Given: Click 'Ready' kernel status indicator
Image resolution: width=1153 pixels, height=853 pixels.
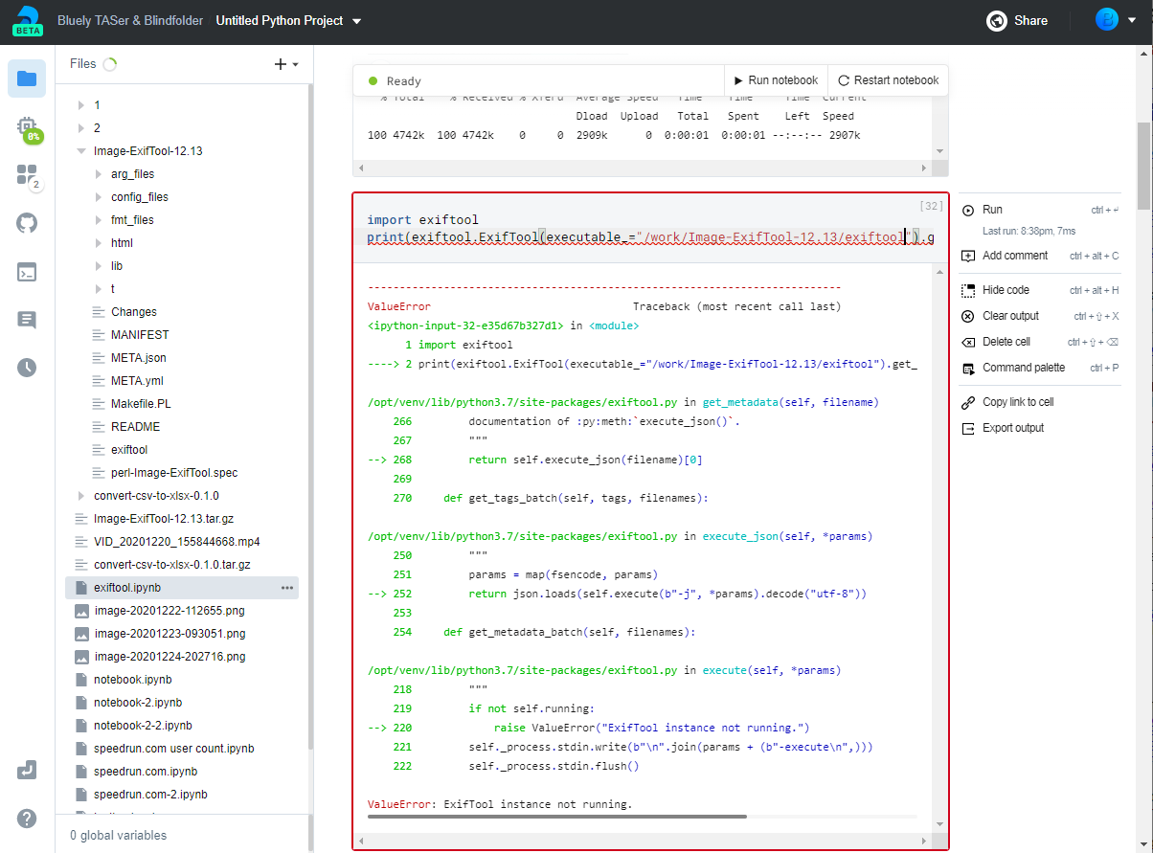Looking at the screenshot, I should coord(396,81).
